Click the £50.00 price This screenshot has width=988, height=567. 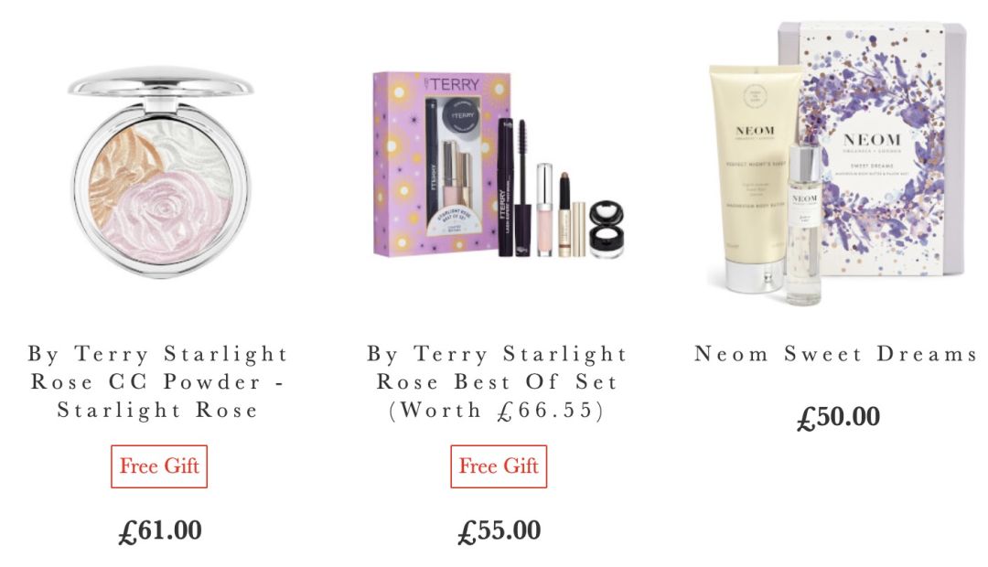[x=838, y=417]
